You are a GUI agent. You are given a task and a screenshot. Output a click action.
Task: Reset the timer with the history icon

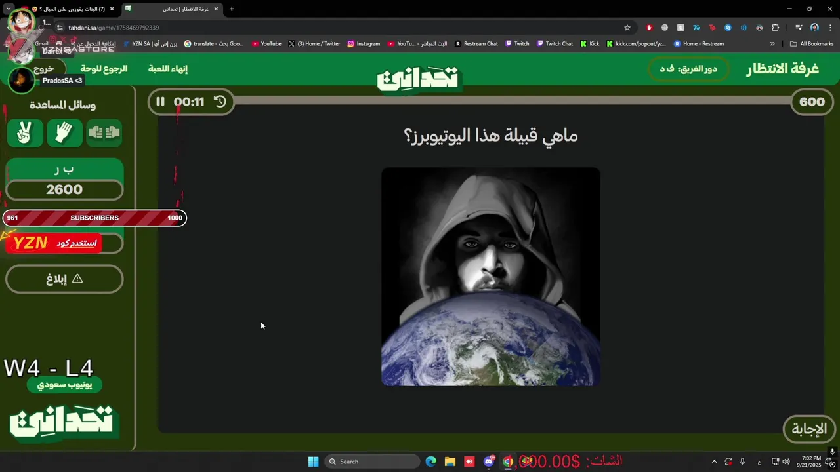[220, 102]
